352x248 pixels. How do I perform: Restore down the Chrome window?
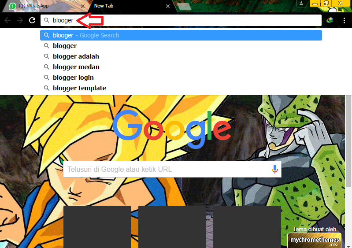tap(326, 4)
